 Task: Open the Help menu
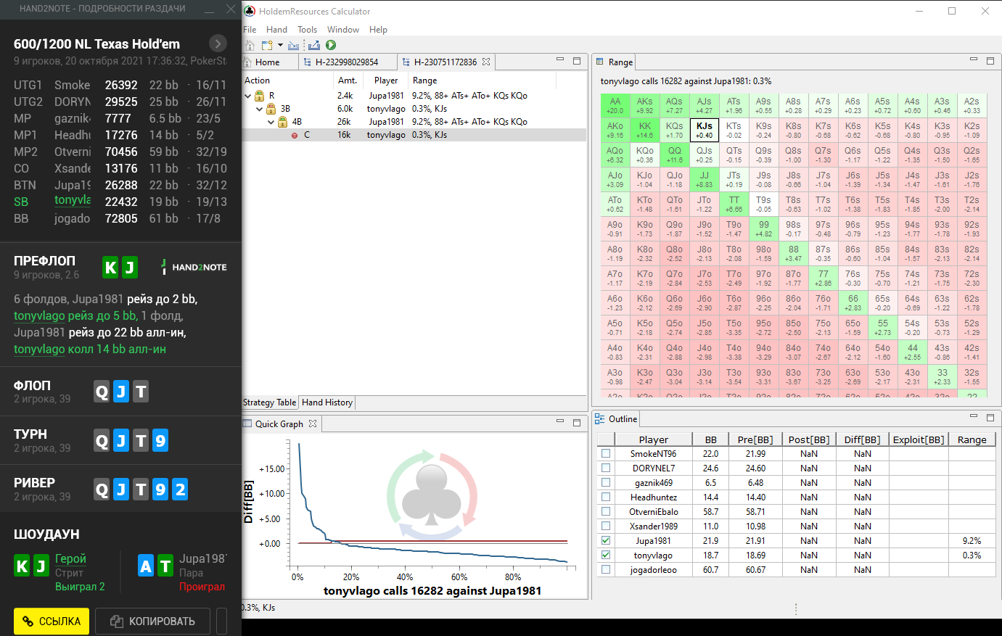pyautogui.click(x=378, y=30)
